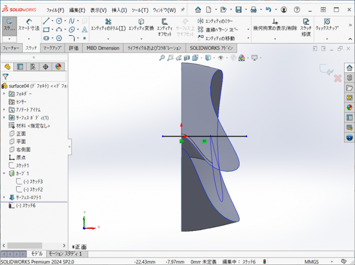The height and width of the screenshot is (265, 355).
Task: Expand the アノテートアイテム folder
Action: [x=4, y=110]
